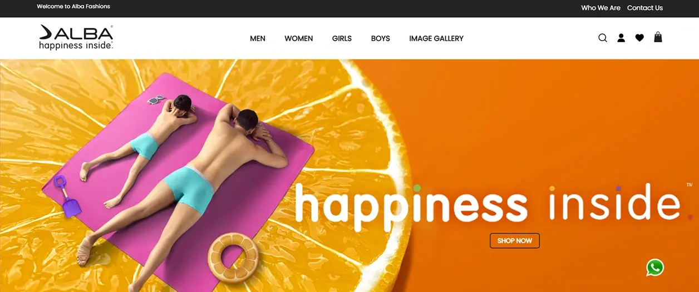The height and width of the screenshot is (292, 699).
Task: Click the sunglasses on the pink mat
Action: [156, 99]
